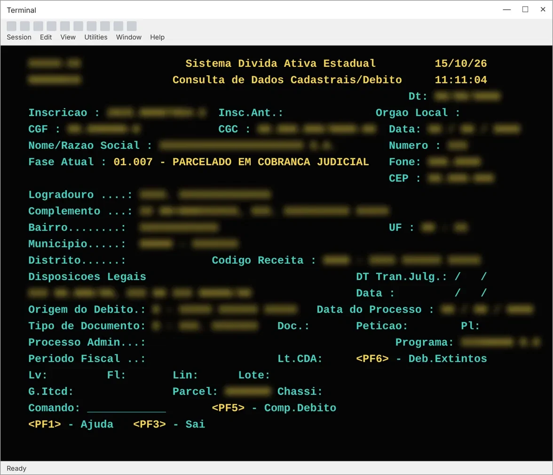Screen dimensions: 553x475
Task: Click the <PF6> Deb.Extintos key label
Action: coord(421,358)
